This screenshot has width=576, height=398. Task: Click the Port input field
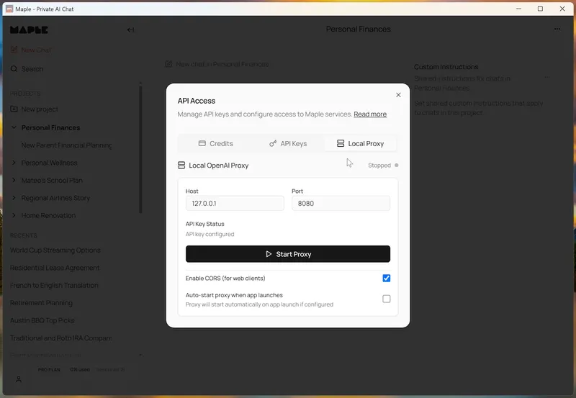tap(341, 203)
